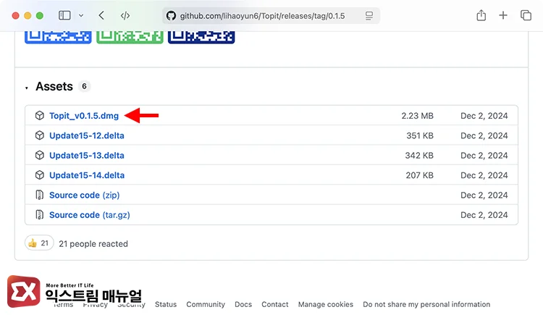This screenshot has height=315, width=543.
Task: Download Source code (zip)
Action: pos(84,195)
